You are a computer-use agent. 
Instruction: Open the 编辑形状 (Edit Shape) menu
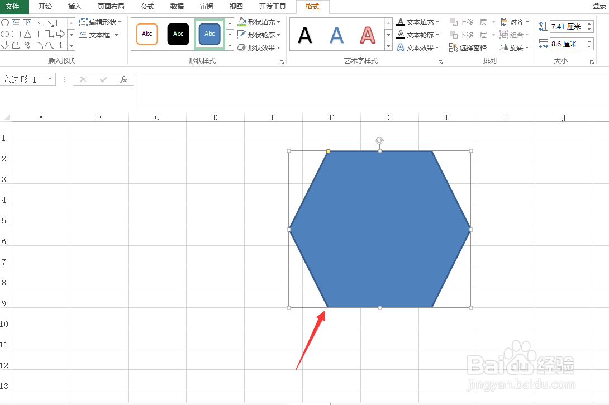pos(100,22)
